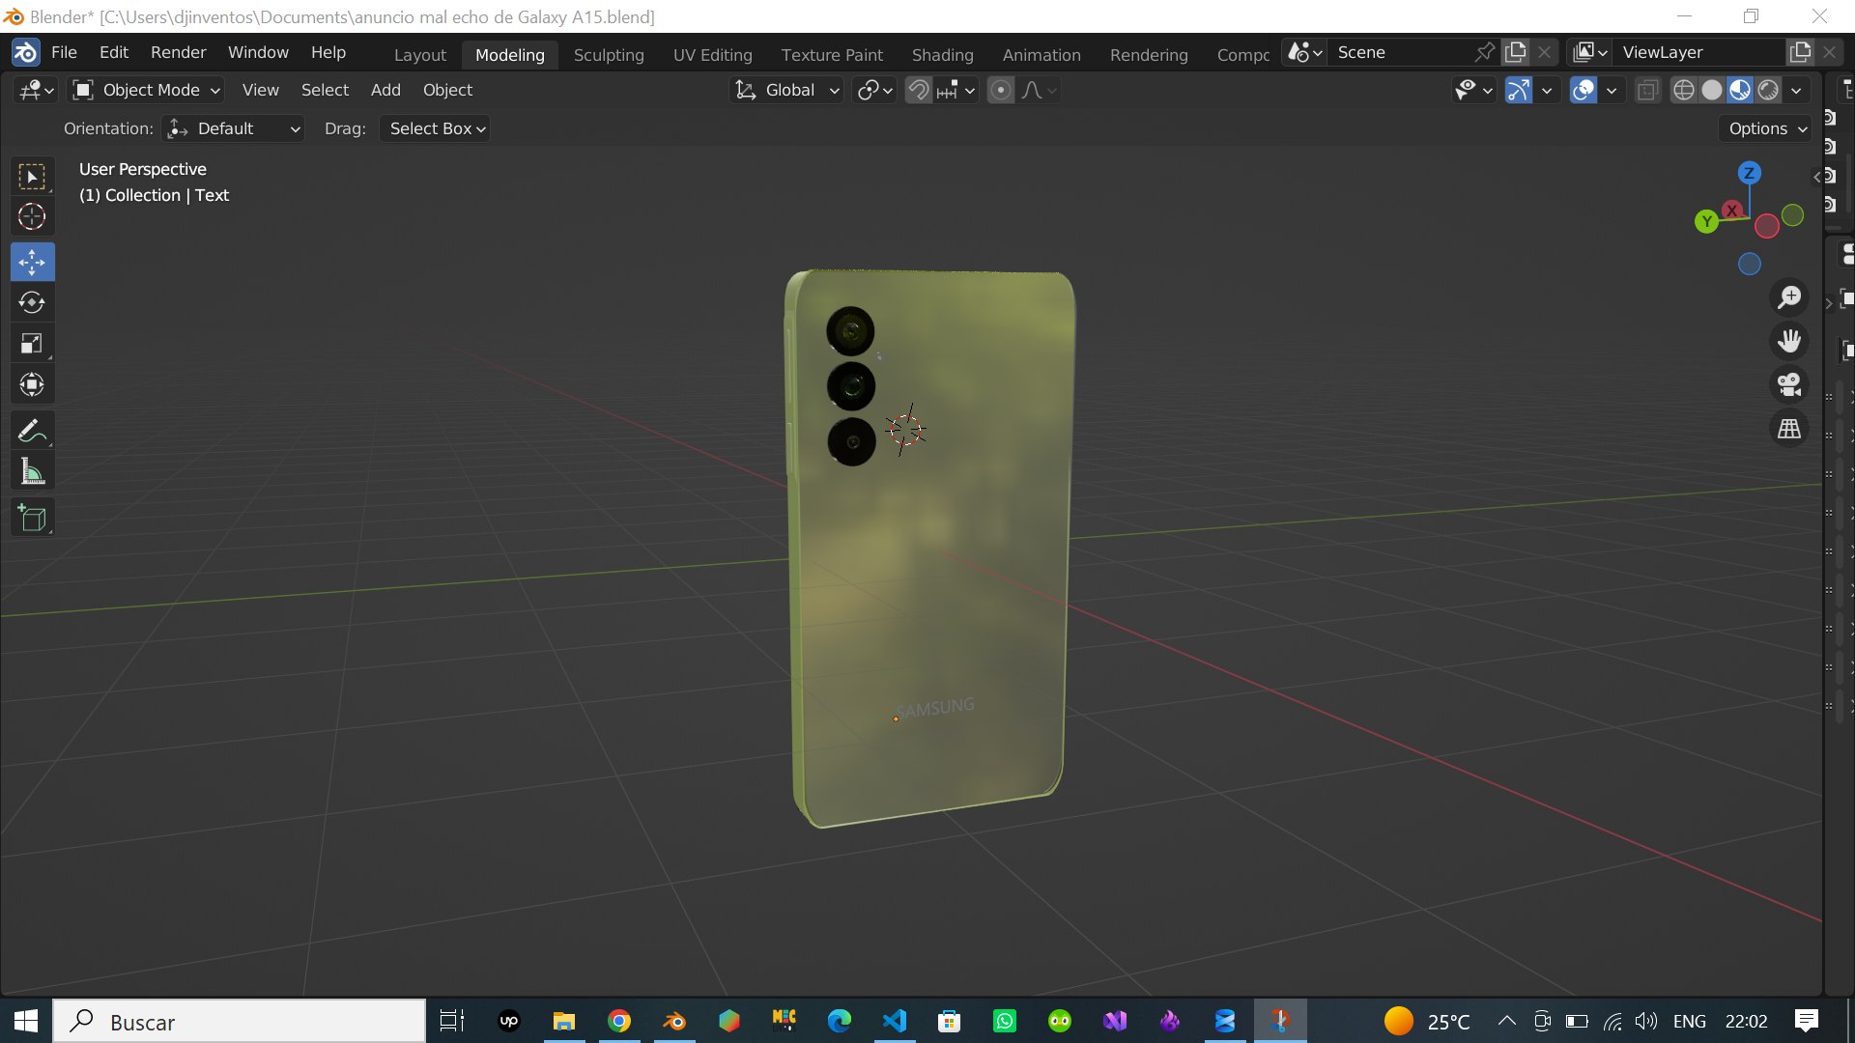Activate the 3D Cursor tool
Viewport: 1855px width, 1043px height.
(x=32, y=217)
